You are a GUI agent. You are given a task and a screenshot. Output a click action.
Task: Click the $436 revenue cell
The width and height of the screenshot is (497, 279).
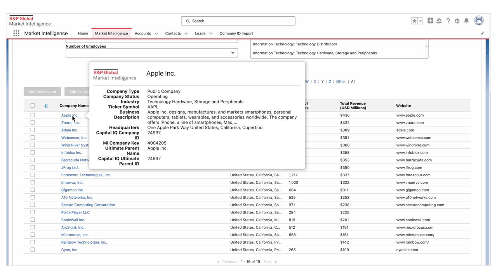coord(345,115)
